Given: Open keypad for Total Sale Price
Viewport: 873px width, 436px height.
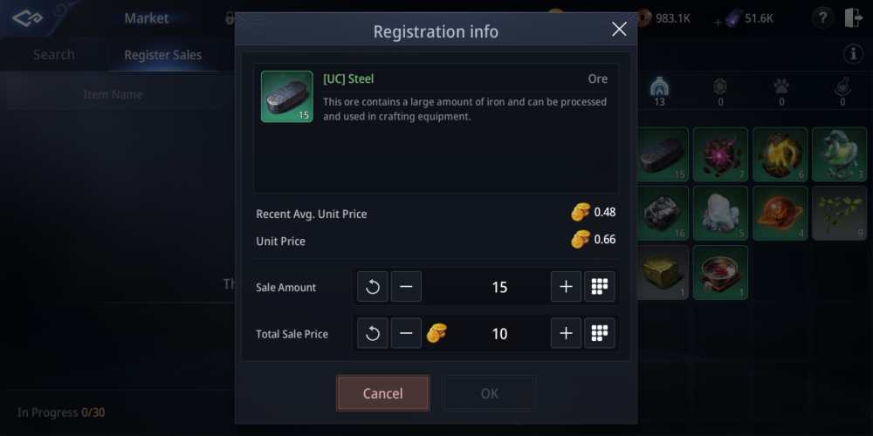Looking at the screenshot, I should click(600, 333).
